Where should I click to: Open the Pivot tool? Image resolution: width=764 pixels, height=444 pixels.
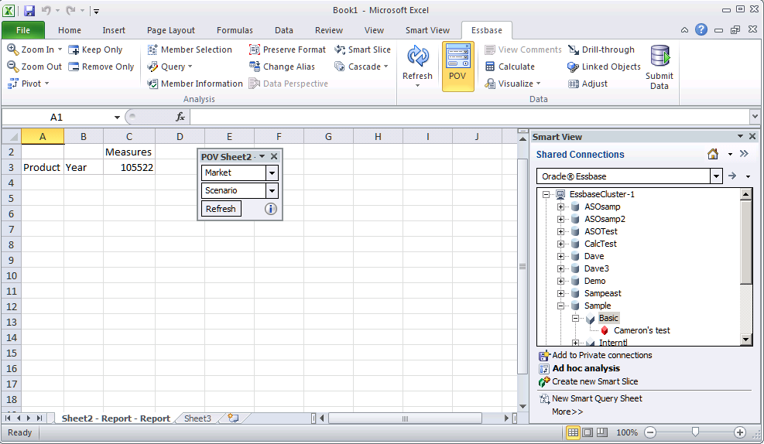29,84
